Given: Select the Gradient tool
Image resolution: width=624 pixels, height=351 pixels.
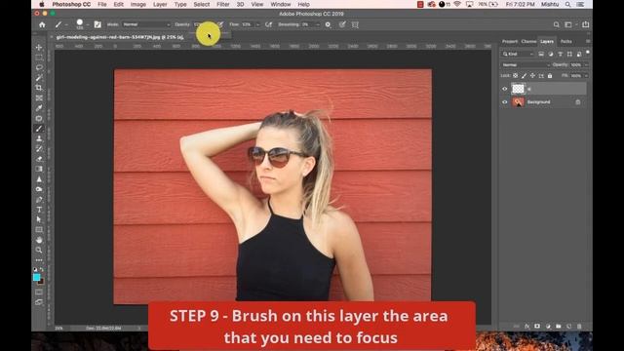Looking at the screenshot, I should coord(39,169).
